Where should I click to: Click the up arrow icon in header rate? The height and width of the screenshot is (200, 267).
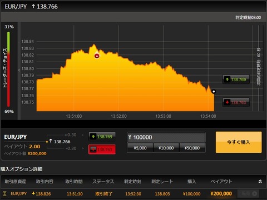(x=33, y=7)
